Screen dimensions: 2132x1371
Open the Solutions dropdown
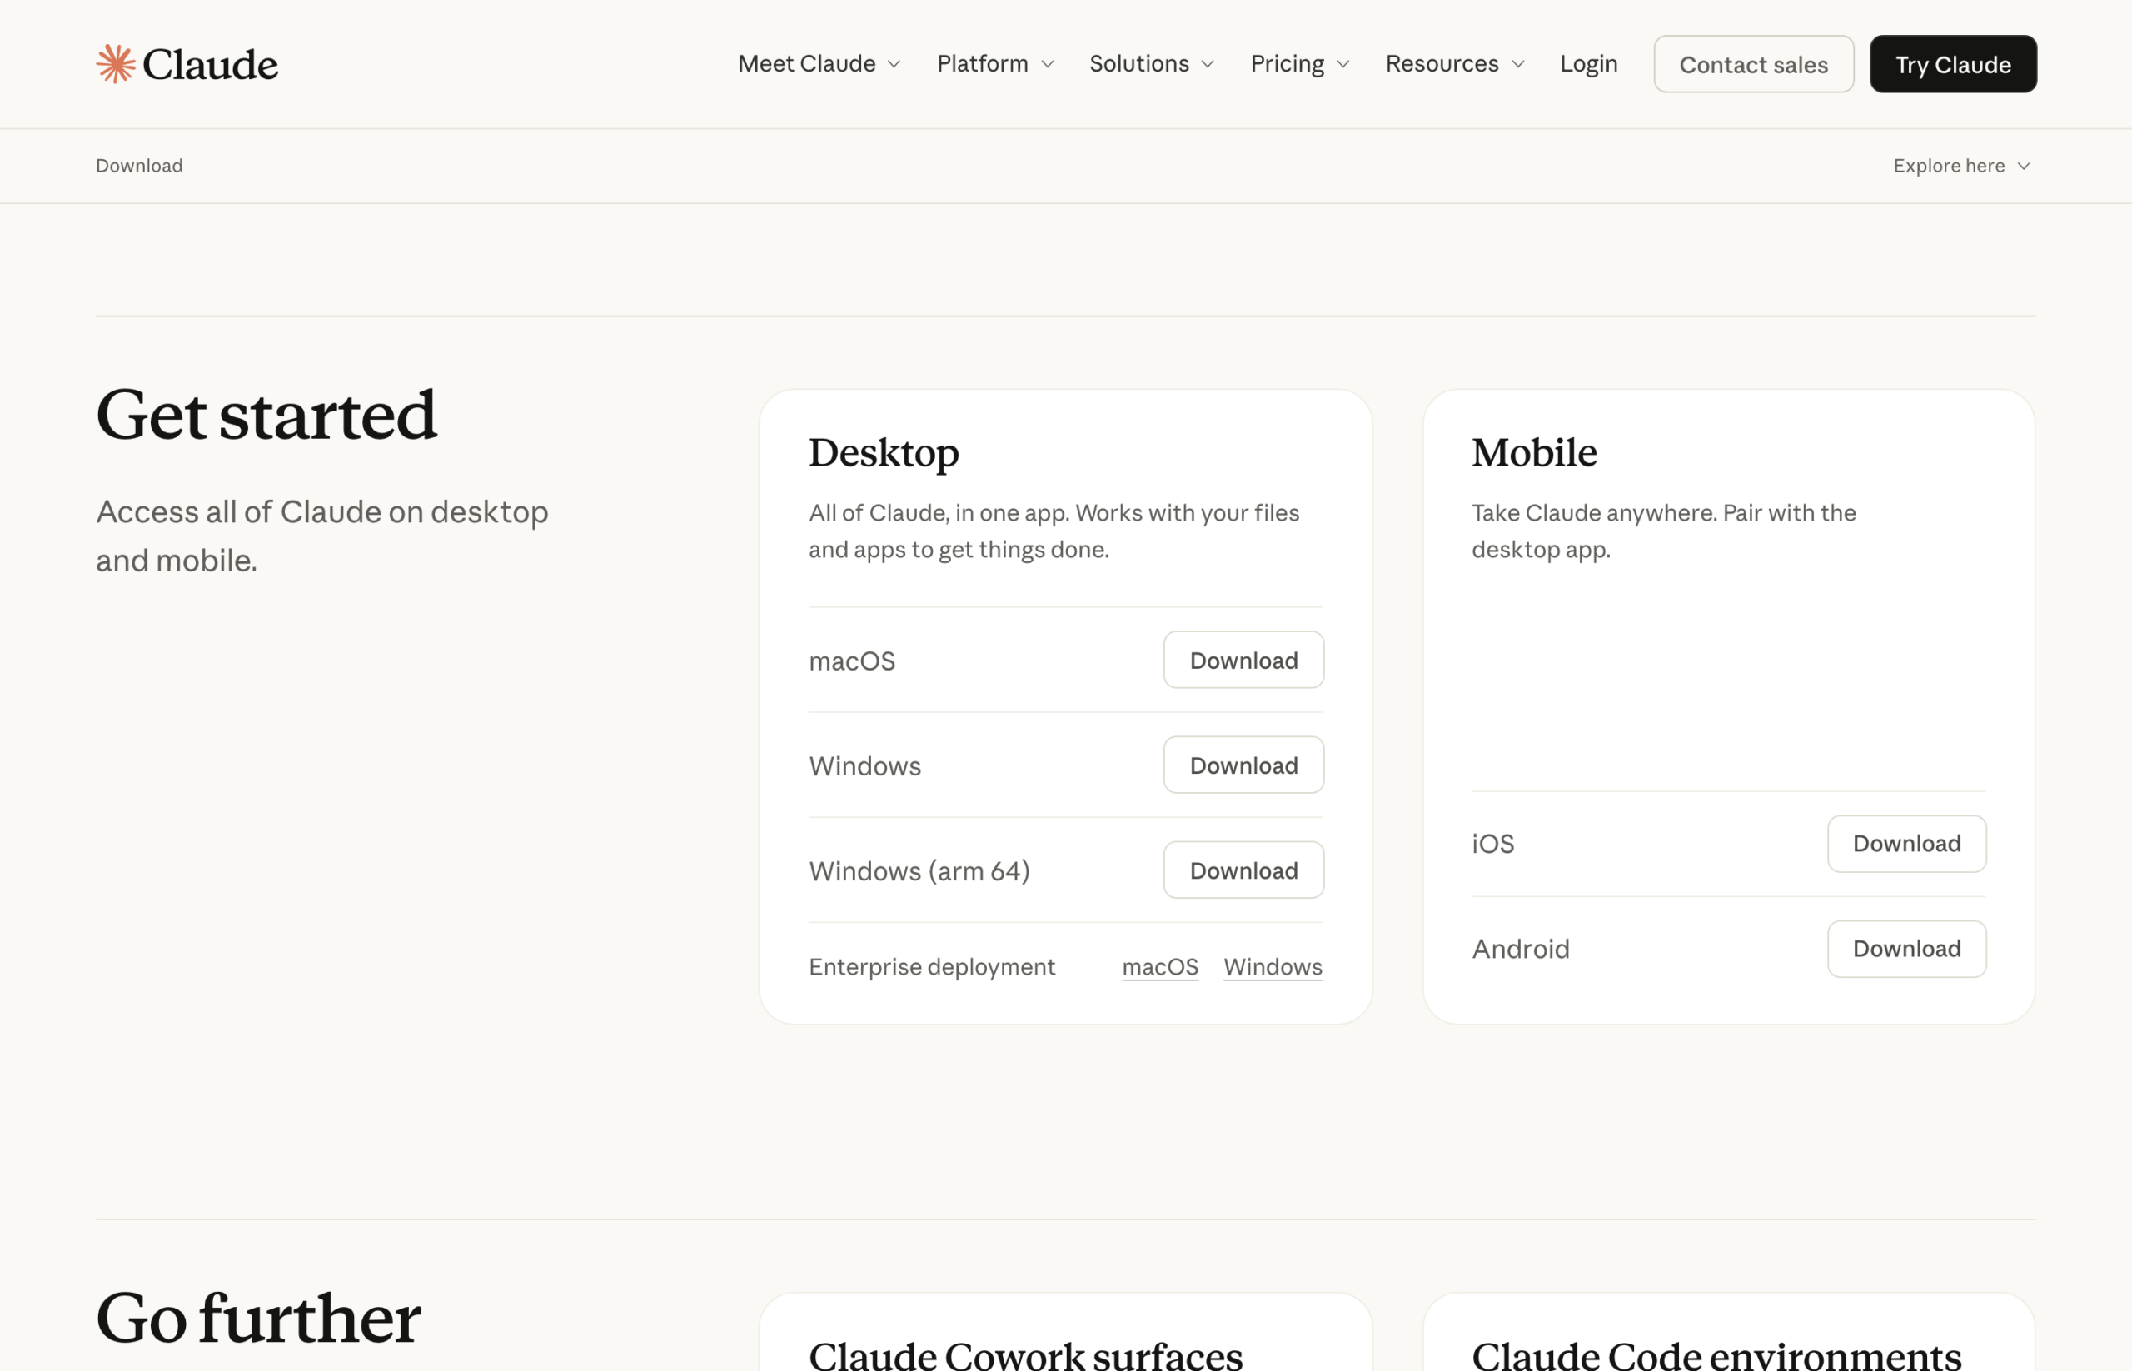pyautogui.click(x=1151, y=63)
